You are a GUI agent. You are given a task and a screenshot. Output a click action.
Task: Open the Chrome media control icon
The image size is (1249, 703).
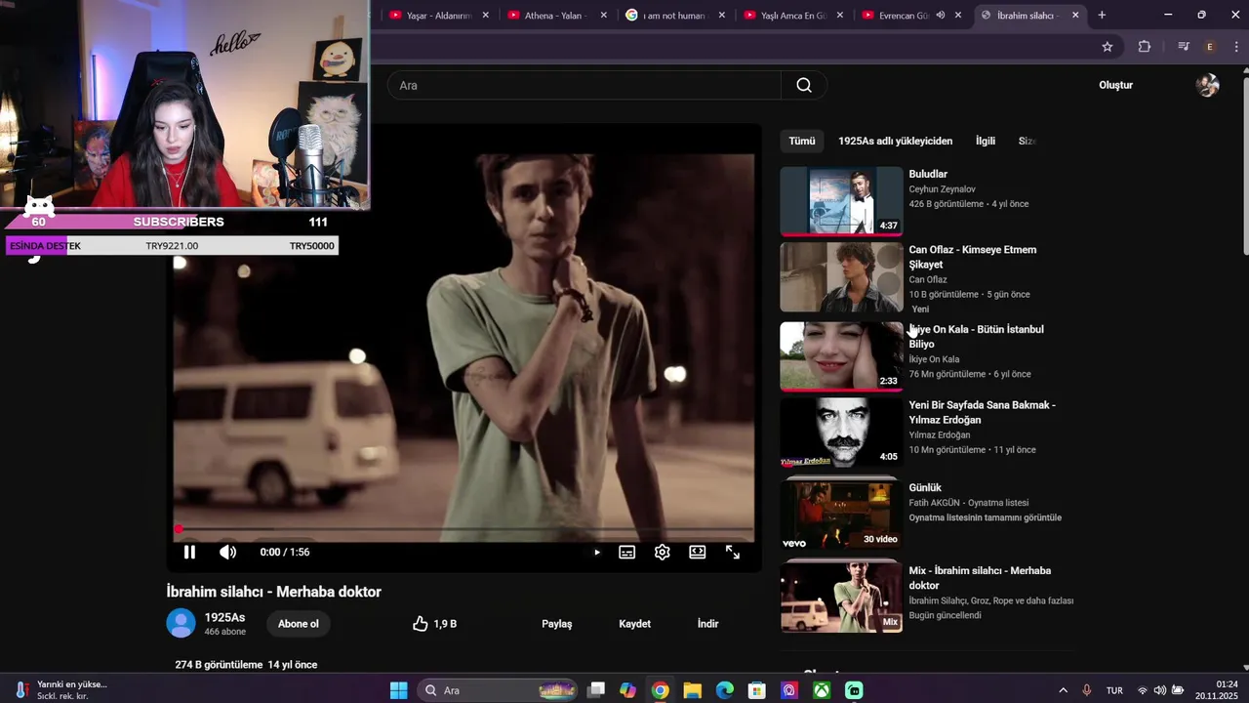tap(1184, 46)
